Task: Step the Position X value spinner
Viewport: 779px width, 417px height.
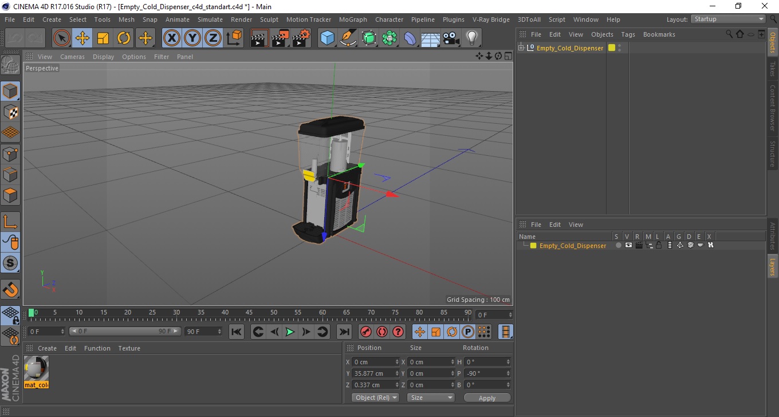Action: 398,362
